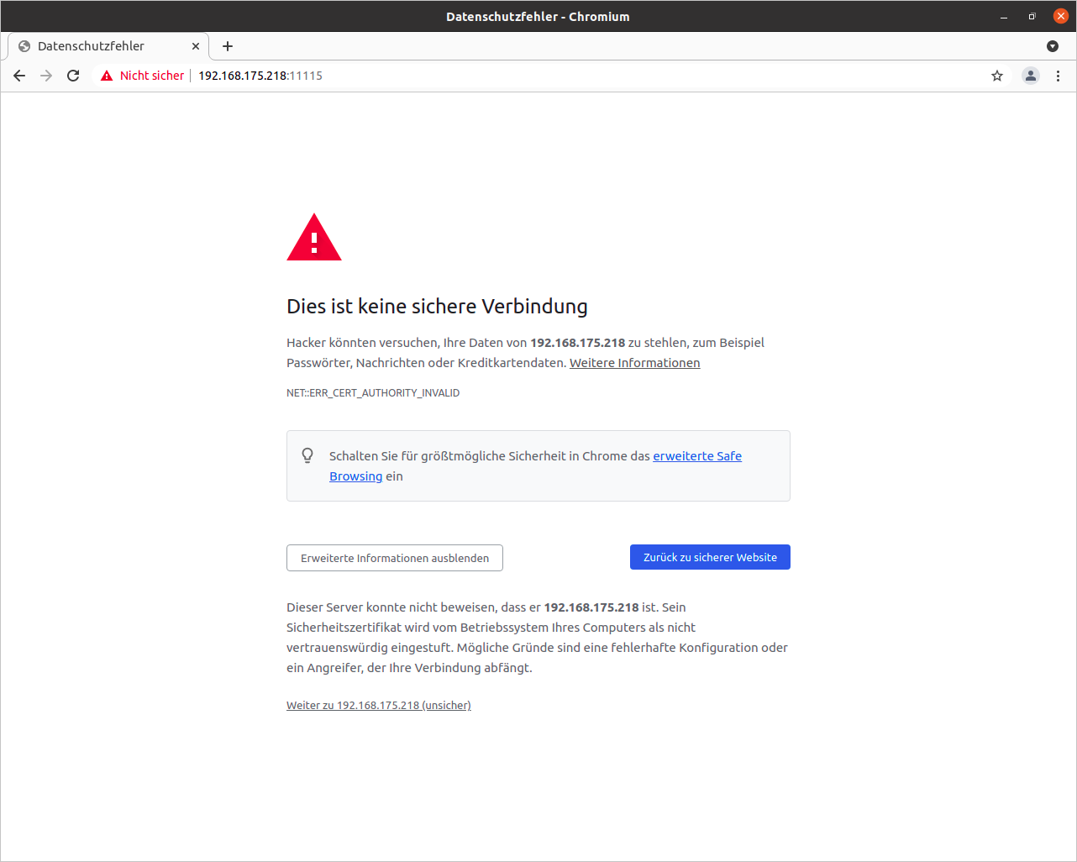Click heading 'Dies ist keine sichere Verbindung'
1077x862 pixels.
coord(437,306)
